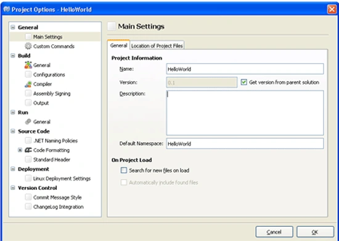
Task: Collapse the Run tree section
Action: point(13,112)
